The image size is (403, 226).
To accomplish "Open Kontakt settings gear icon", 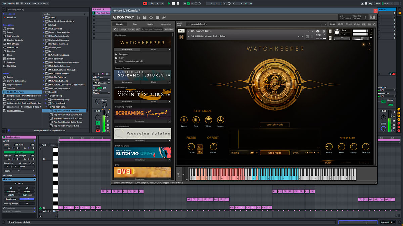I will pyautogui.click(x=151, y=17).
